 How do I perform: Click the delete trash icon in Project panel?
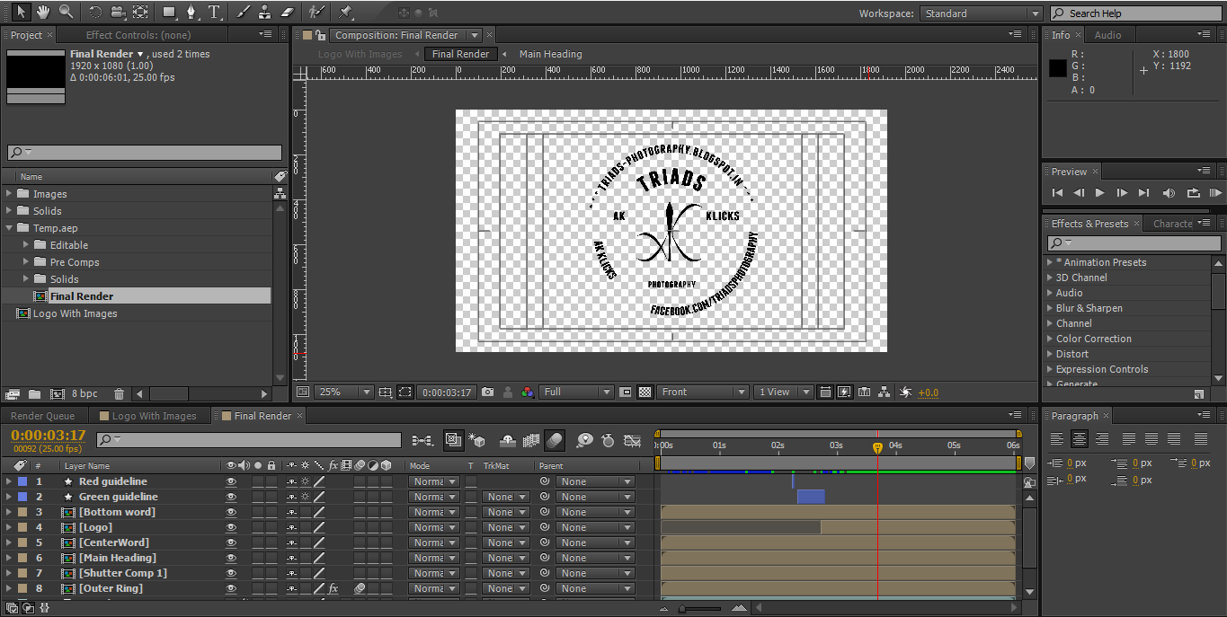[120, 393]
